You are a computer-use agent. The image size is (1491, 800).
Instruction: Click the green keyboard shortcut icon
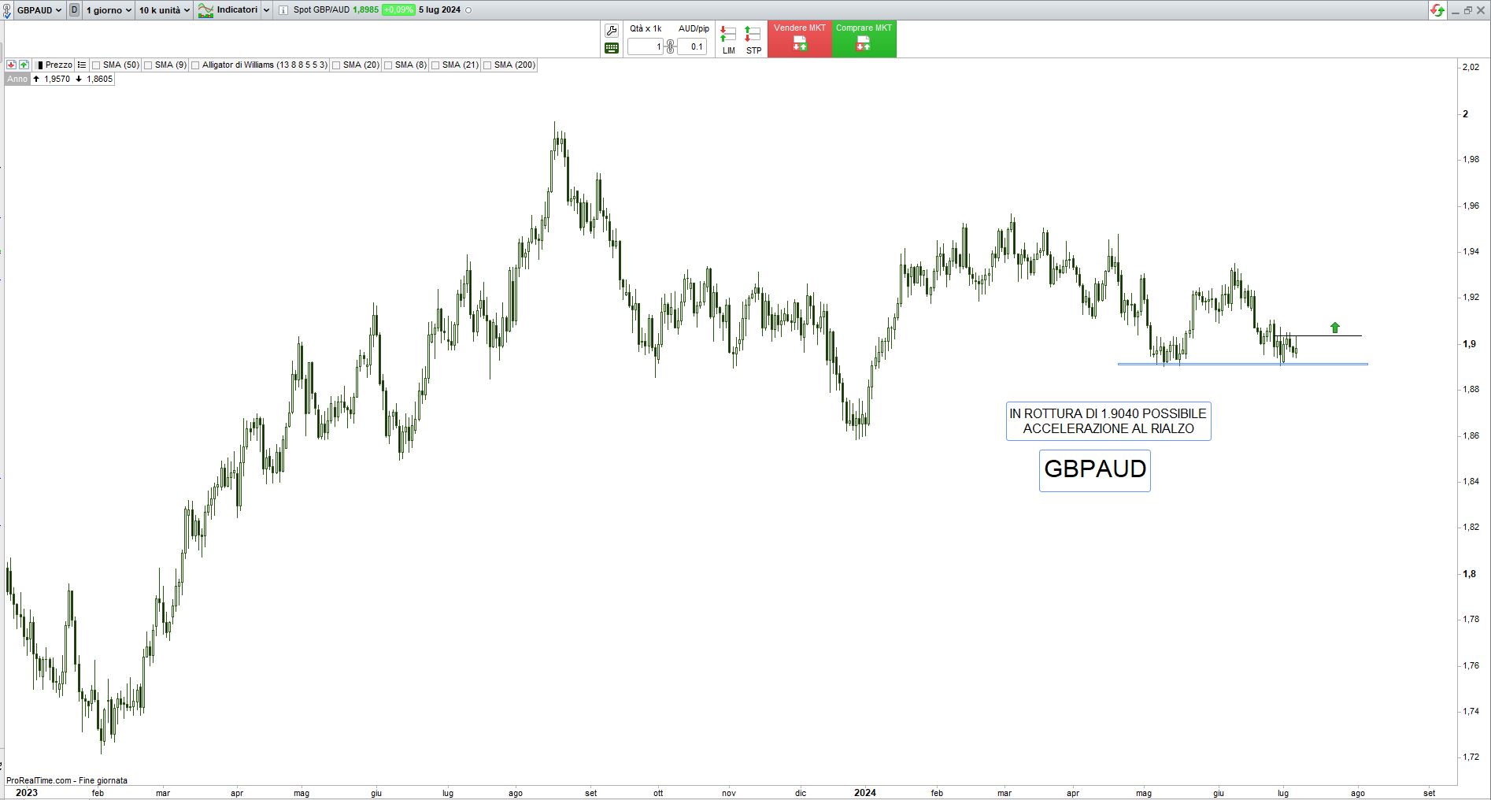[612, 48]
